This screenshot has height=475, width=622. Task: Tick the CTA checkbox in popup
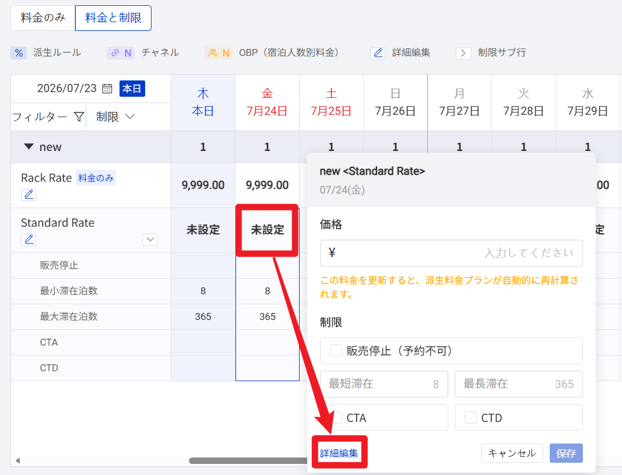tap(336, 417)
